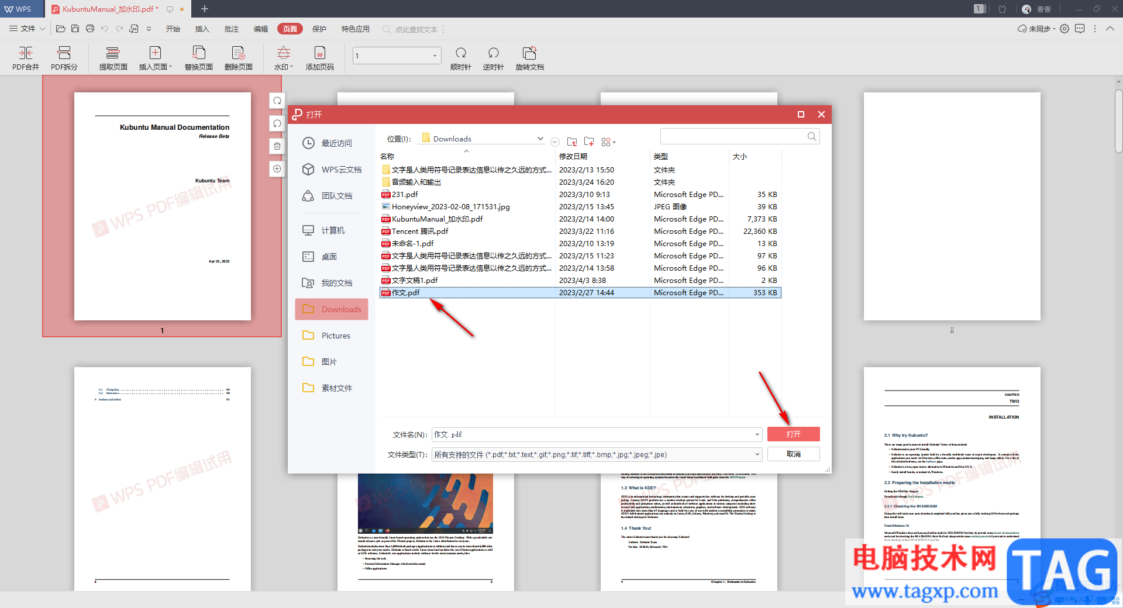This screenshot has width=1123, height=608.
Task: Open the 音频输入和输出 folder
Action: 580,182
